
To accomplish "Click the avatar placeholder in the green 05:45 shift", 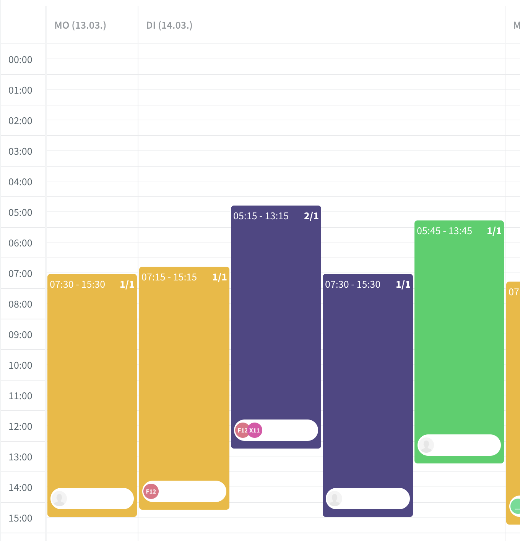I will 427,445.
